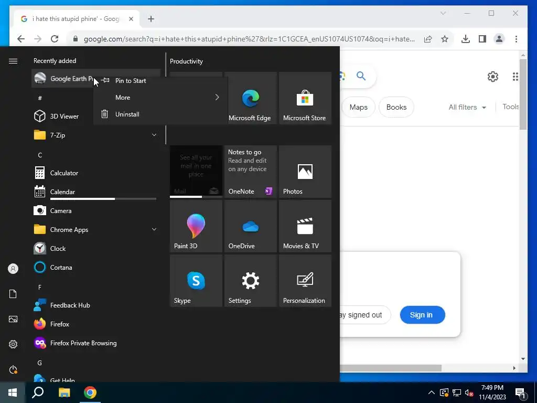
Task: Launch Cortana from app list
Action: pos(96,267)
